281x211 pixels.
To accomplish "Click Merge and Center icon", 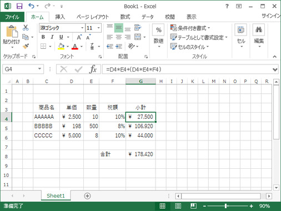I will coord(138,37).
